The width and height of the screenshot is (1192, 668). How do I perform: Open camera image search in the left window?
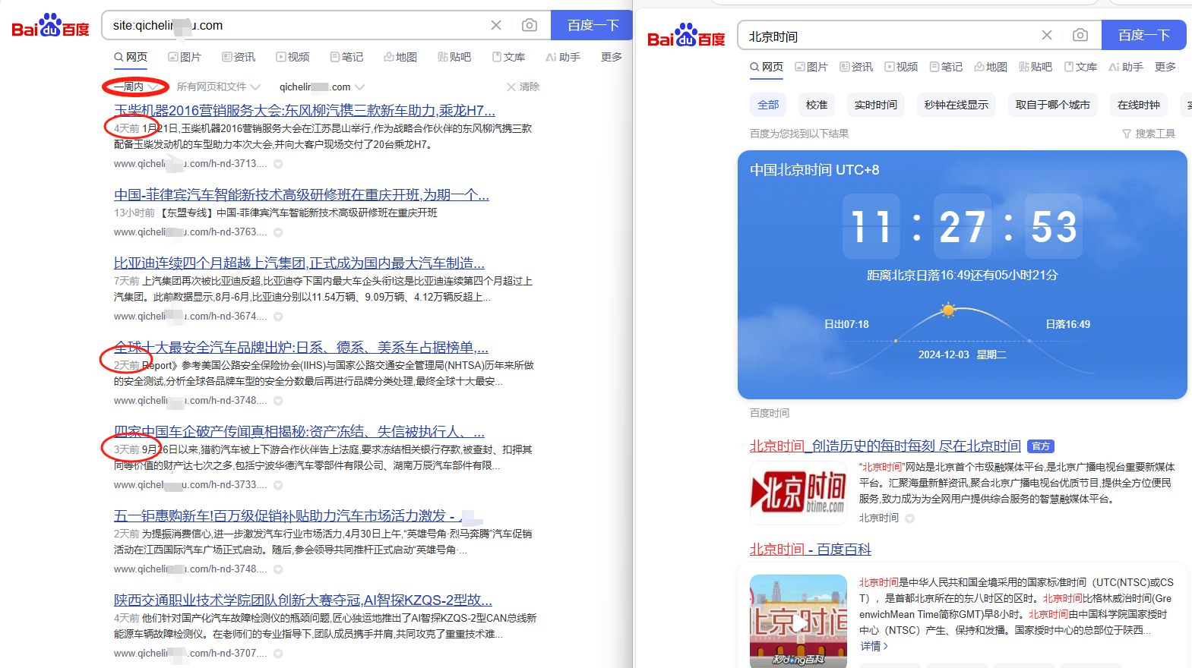pos(530,25)
